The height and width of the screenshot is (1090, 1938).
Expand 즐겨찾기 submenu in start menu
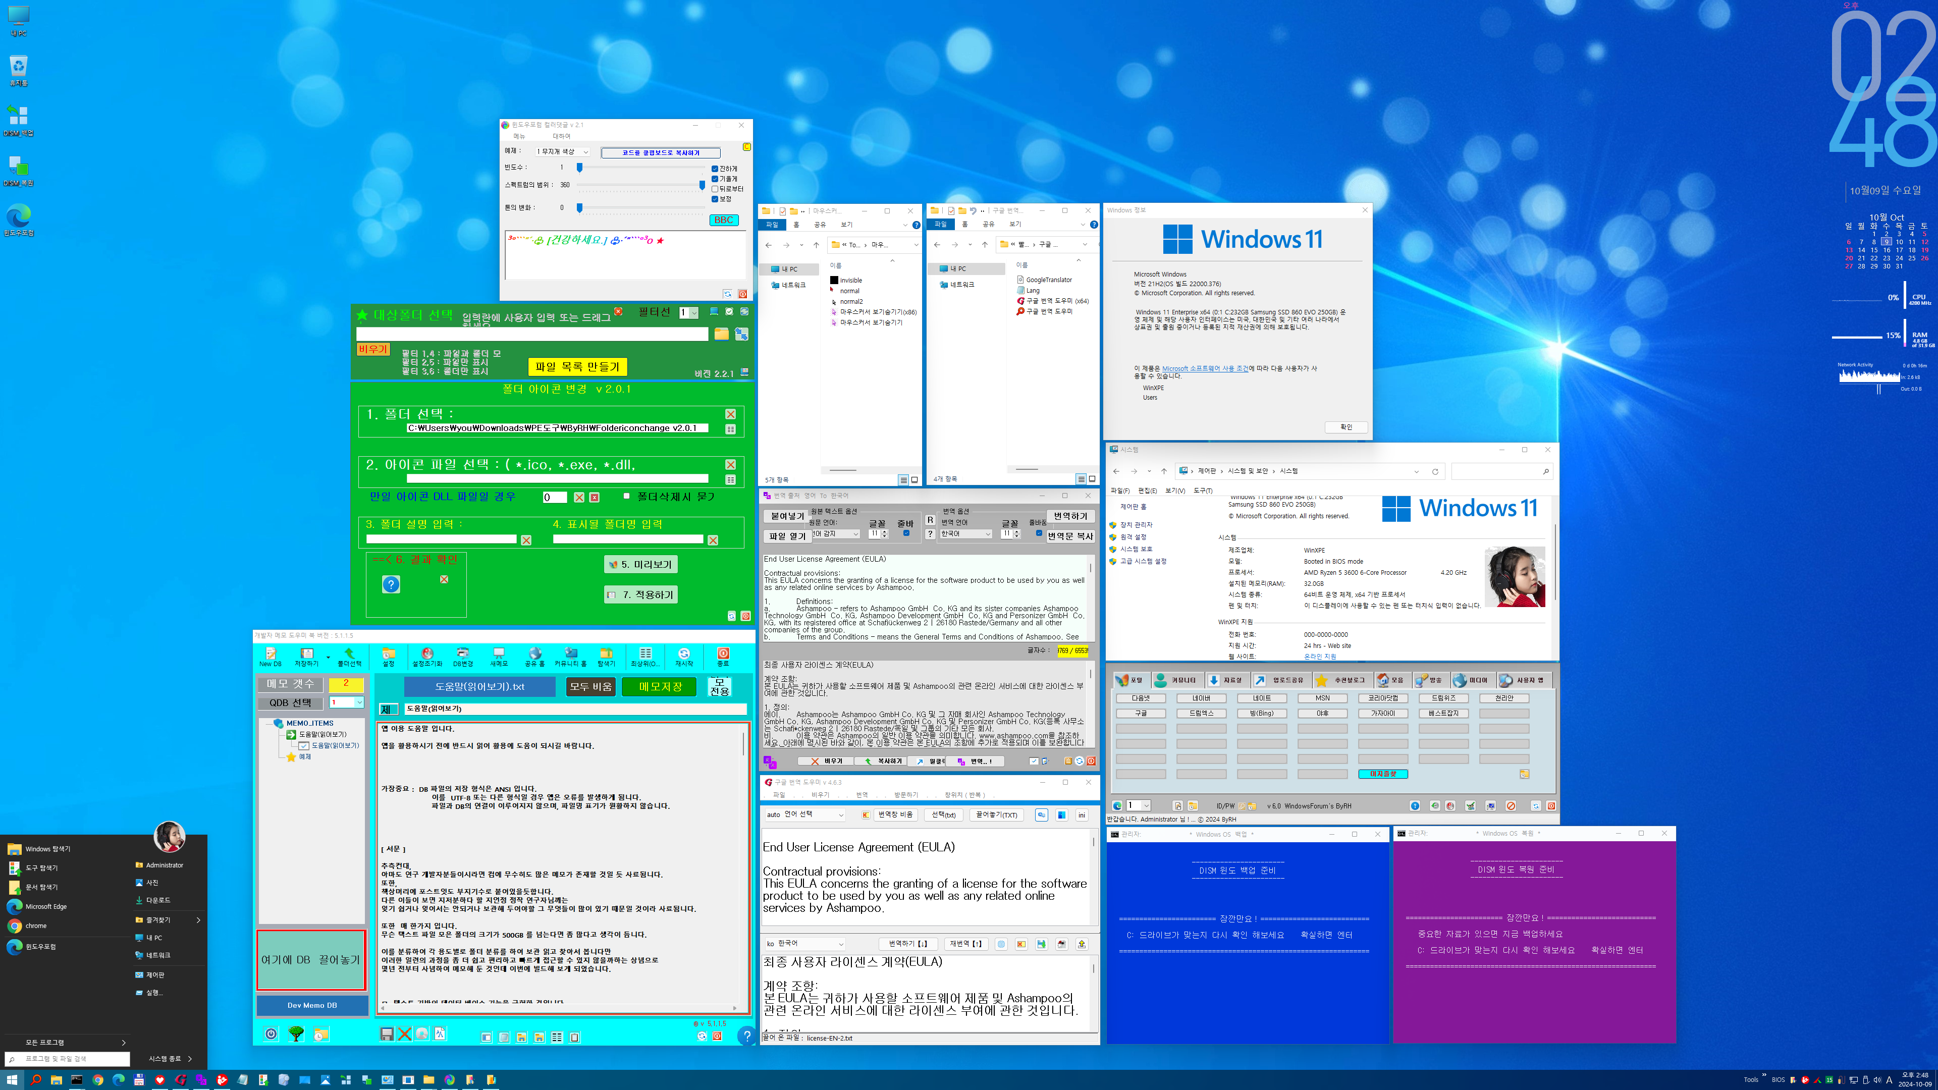click(169, 919)
